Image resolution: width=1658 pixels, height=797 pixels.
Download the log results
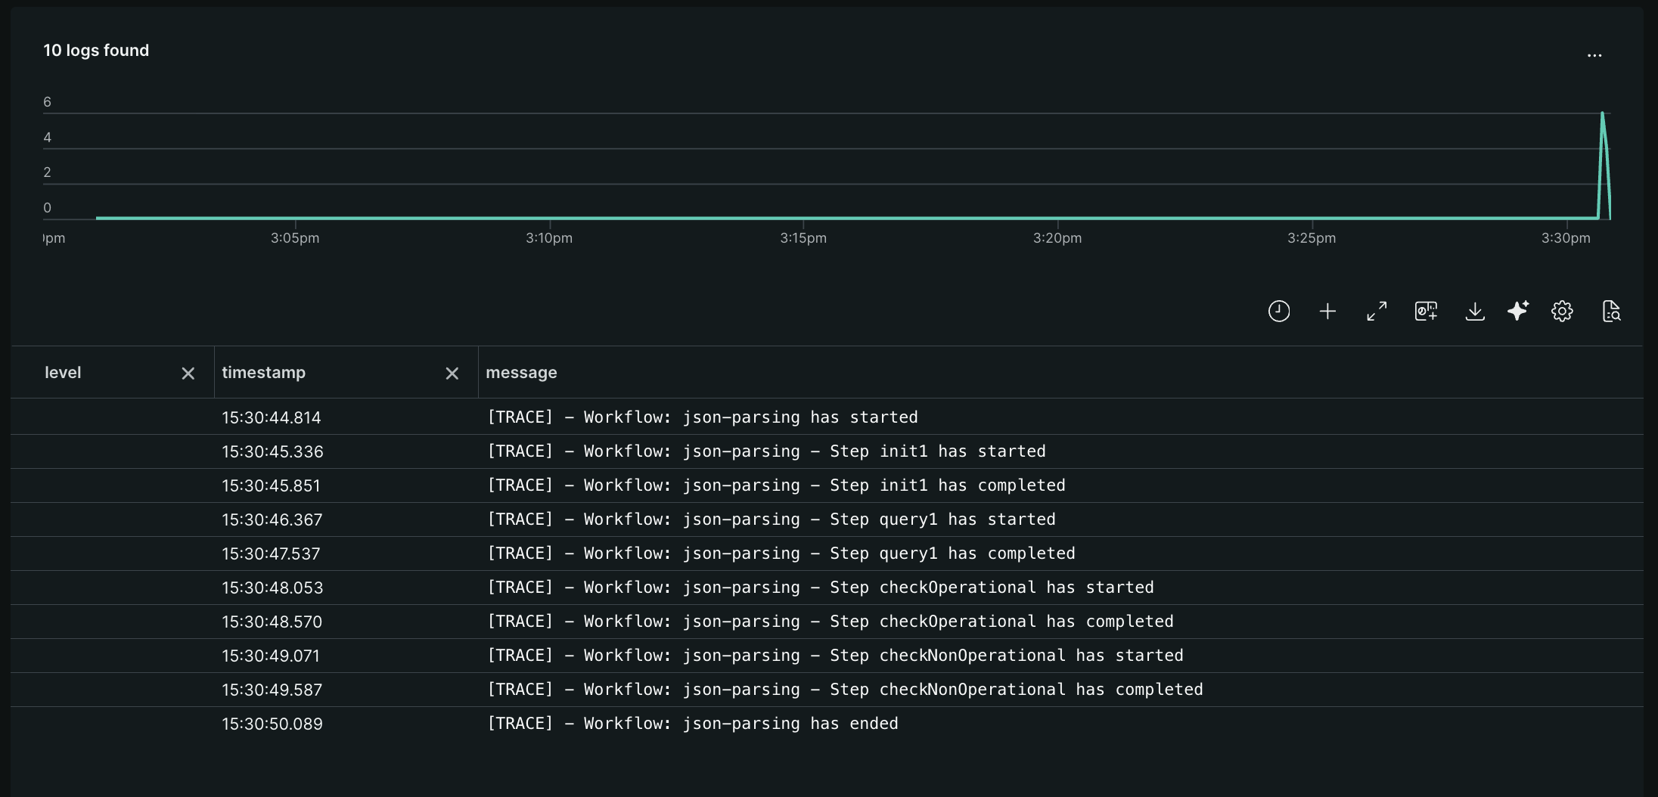click(x=1474, y=311)
